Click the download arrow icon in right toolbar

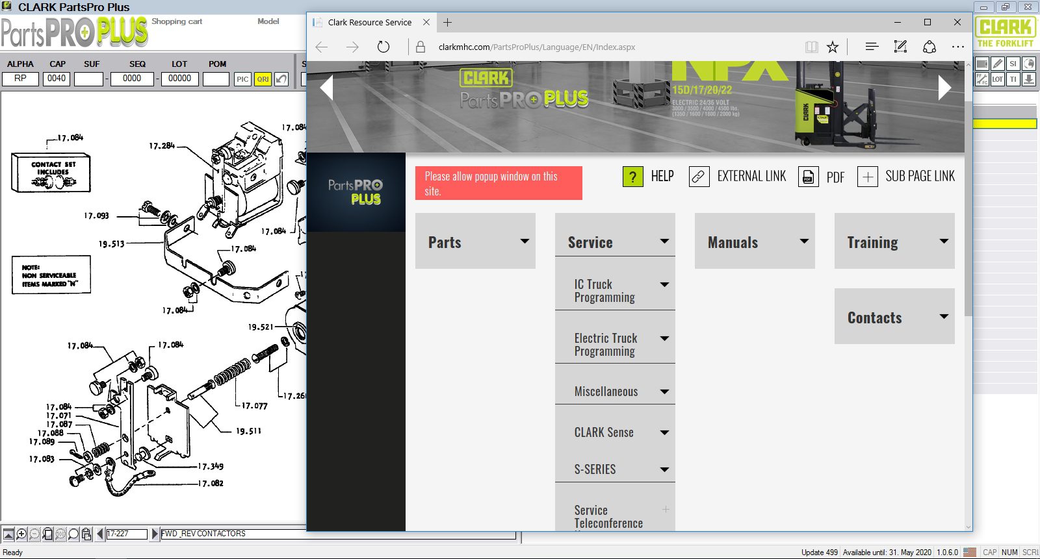1028,79
